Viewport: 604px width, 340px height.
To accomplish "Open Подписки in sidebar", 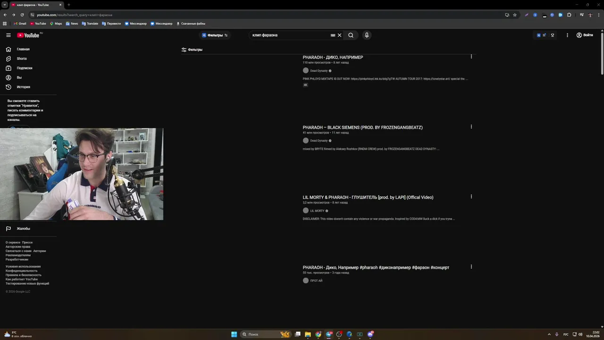I will (25, 68).
